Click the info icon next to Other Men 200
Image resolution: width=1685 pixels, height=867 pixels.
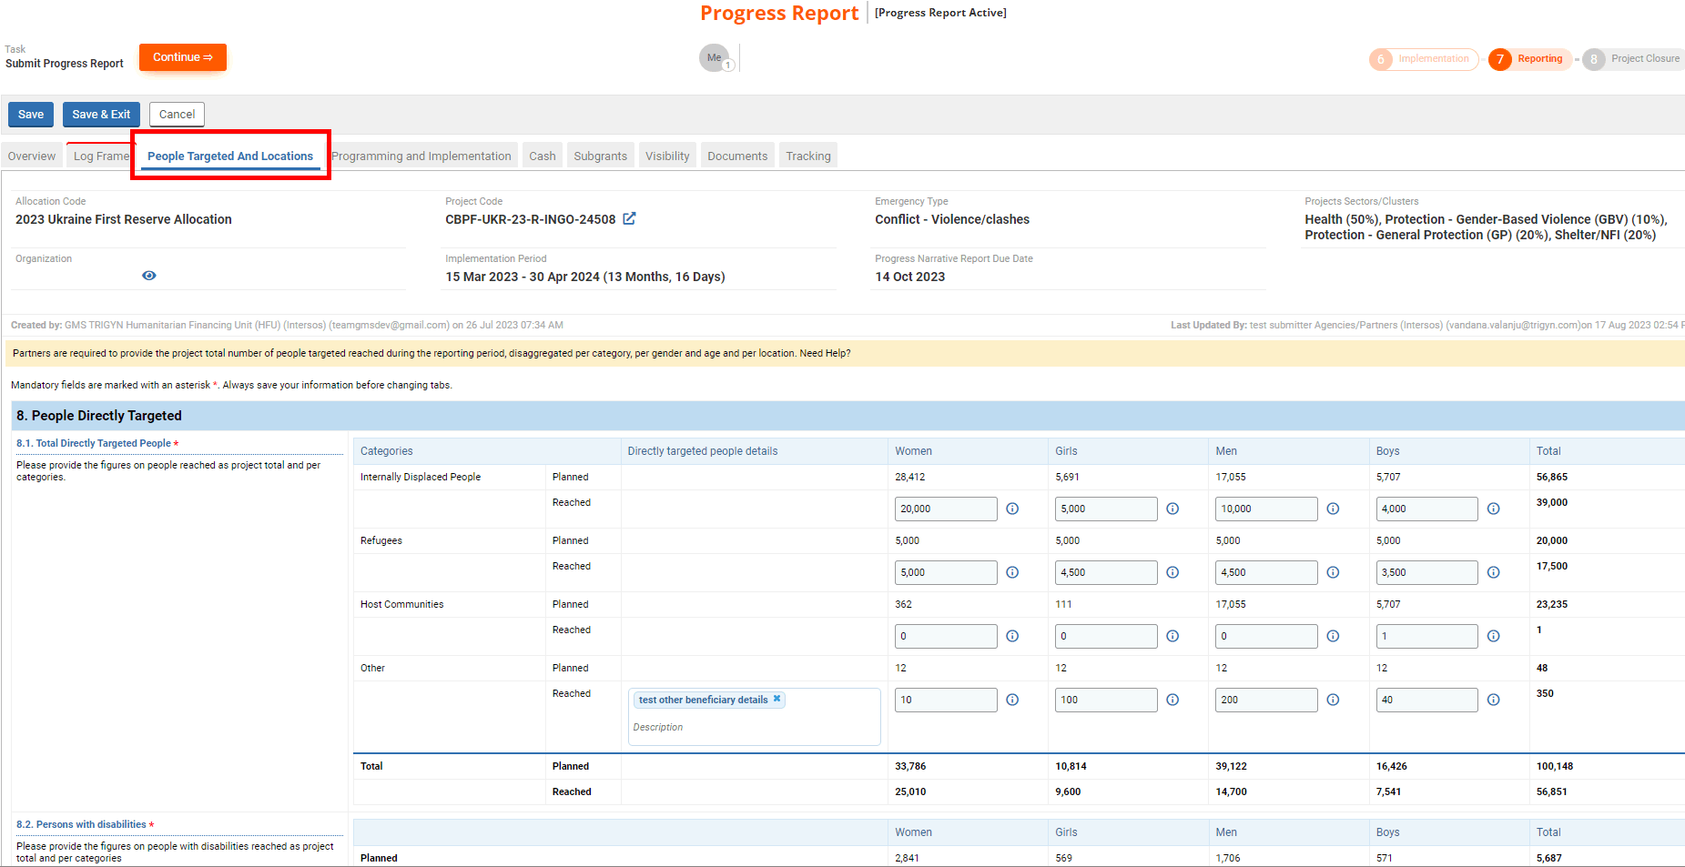pos(1333,700)
